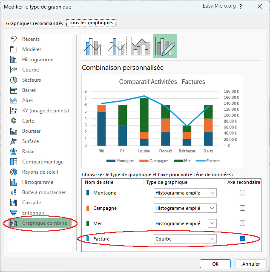Screen dimensions: 270x272
Task: Open the help question mark icon
Action: click(241, 6)
